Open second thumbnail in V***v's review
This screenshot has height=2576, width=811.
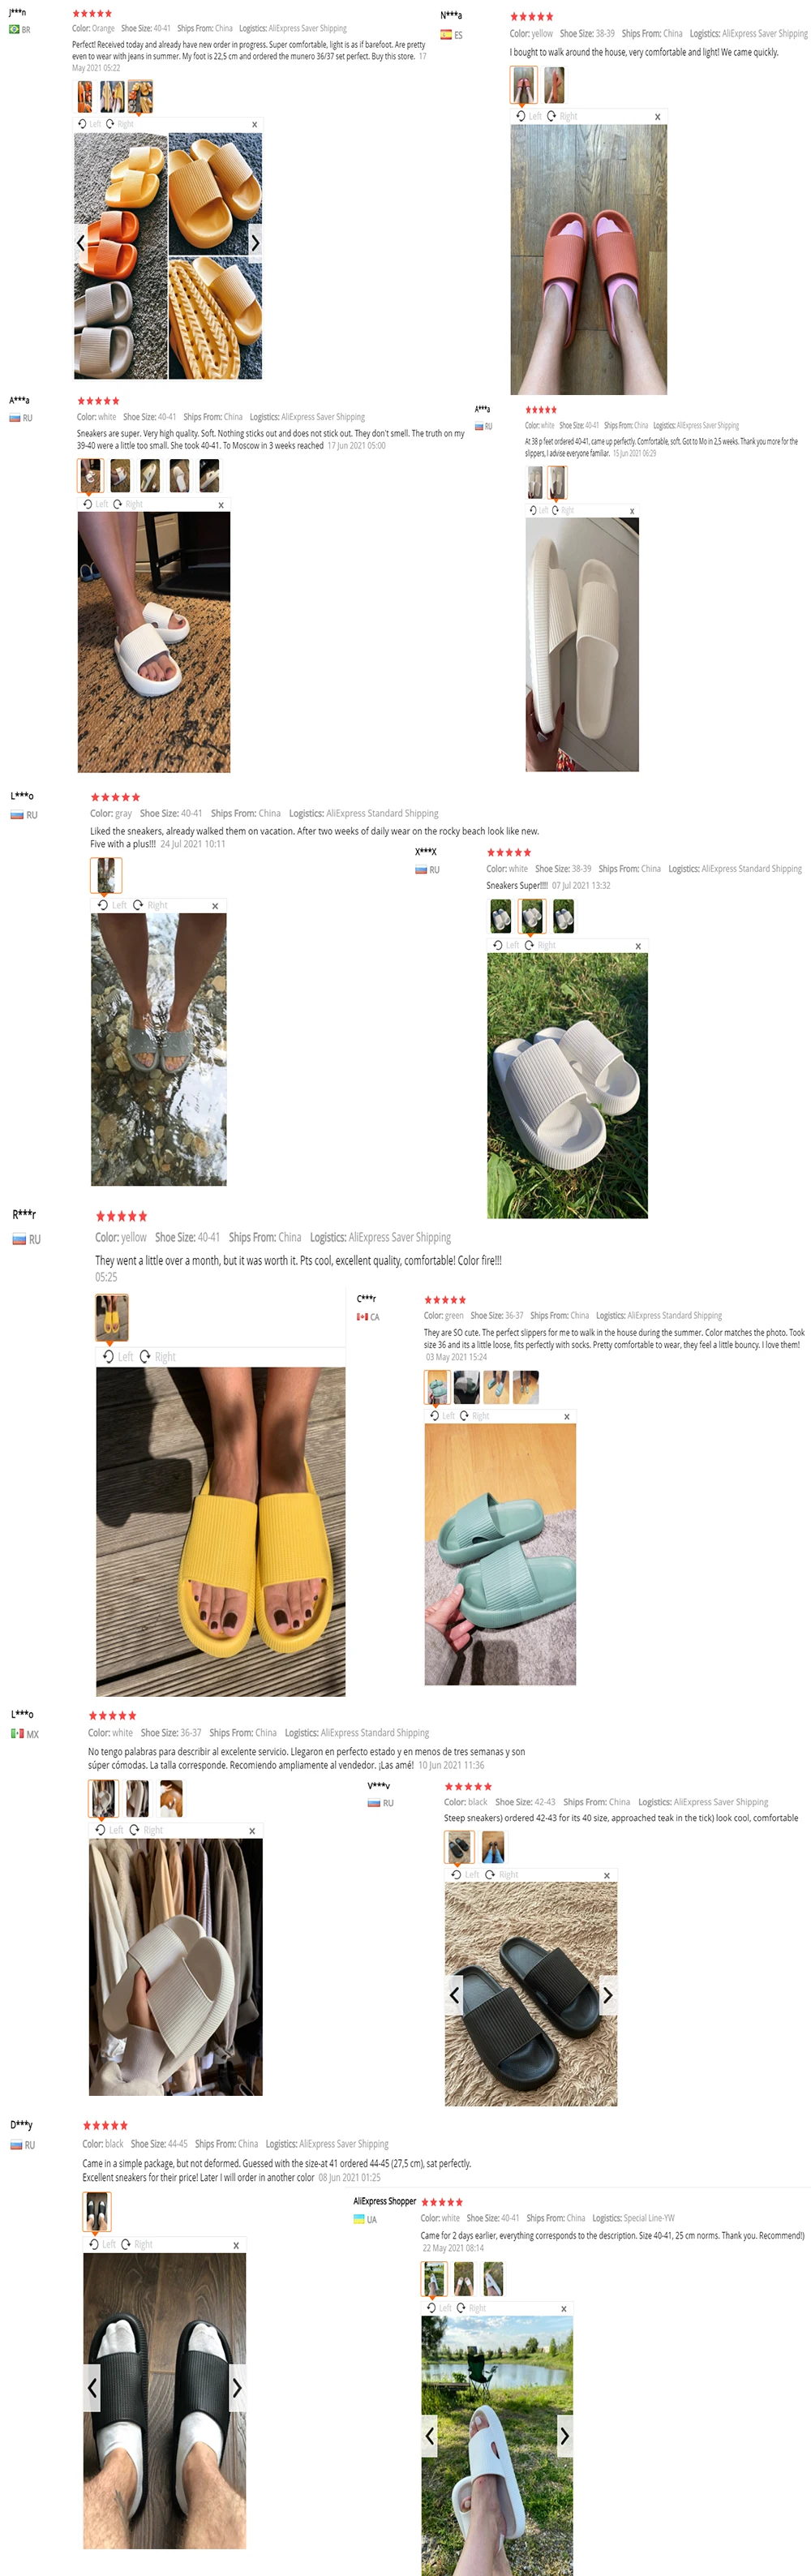click(x=493, y=1846)
